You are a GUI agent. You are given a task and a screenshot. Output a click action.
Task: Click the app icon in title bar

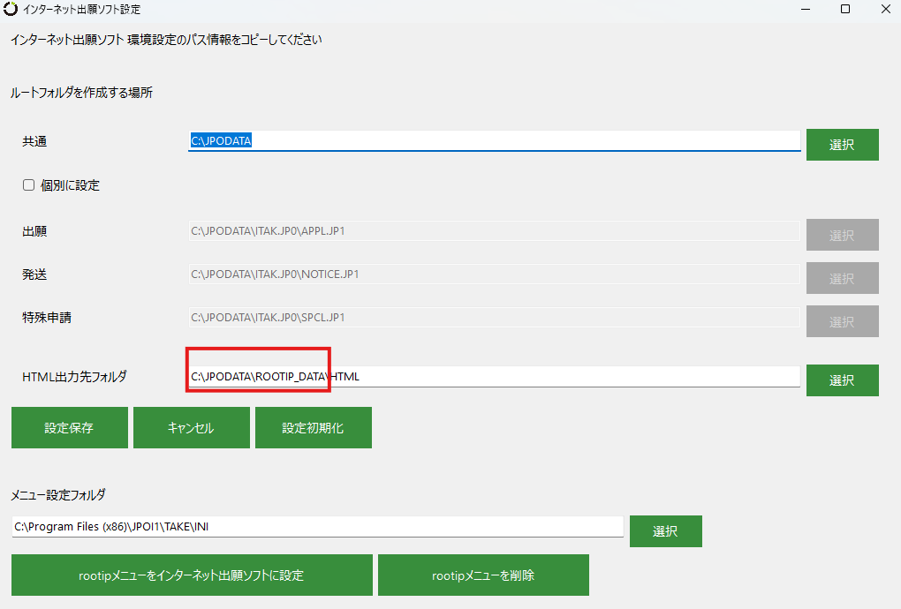click(11, 9)
